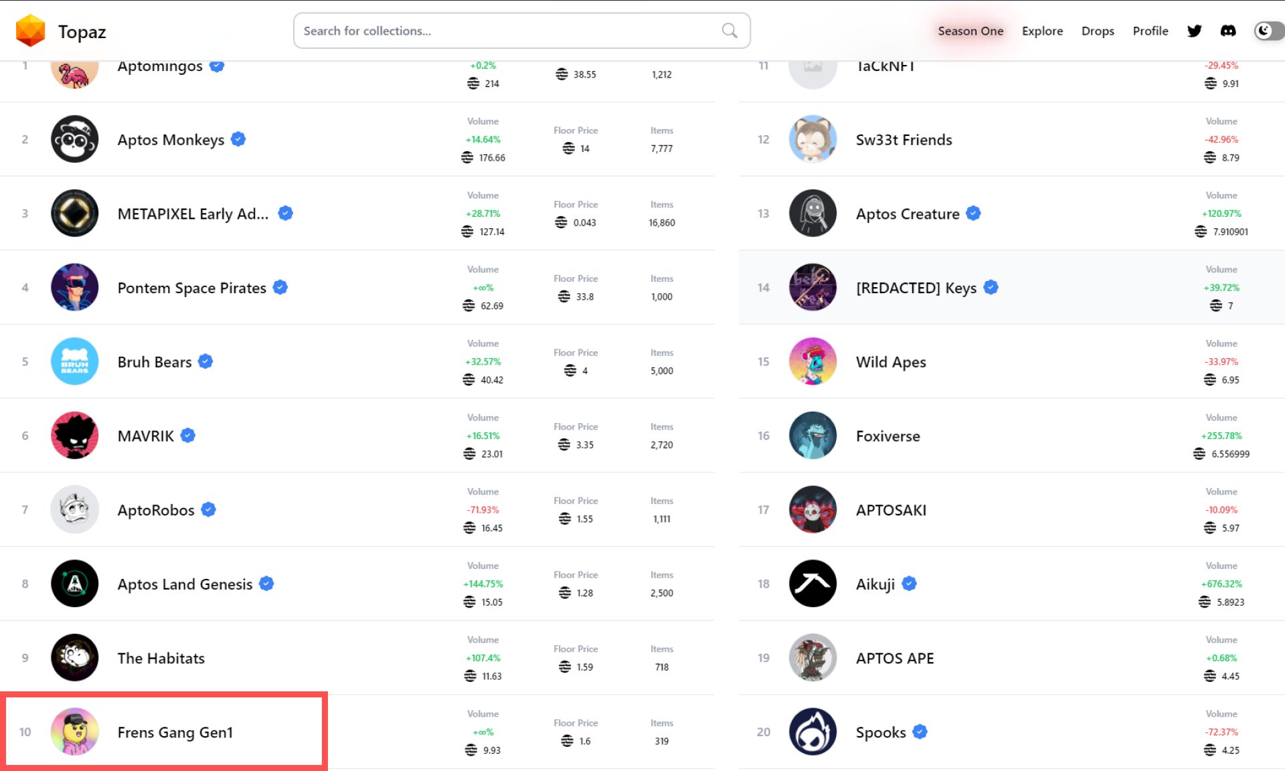Open the Frens Gang Gen1 avatar

pyautogui.click(x=75, y=732)
